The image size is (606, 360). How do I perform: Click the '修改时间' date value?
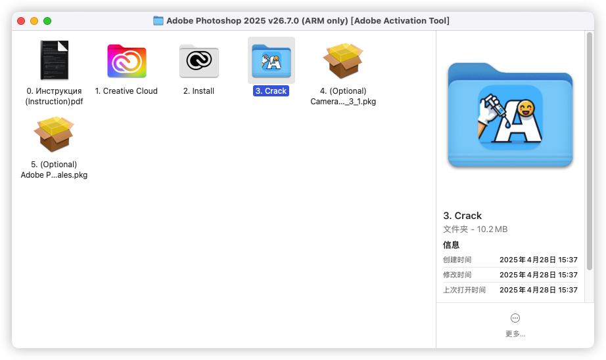[538, 275]
